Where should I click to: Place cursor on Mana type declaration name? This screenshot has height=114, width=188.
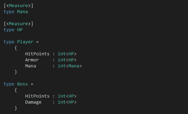pos(23,12)
